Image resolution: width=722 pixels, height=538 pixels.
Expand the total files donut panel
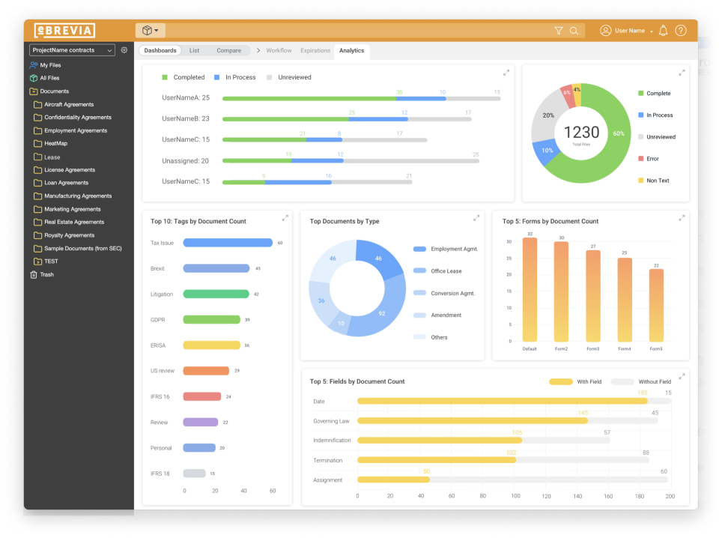(x=682, y=73)
